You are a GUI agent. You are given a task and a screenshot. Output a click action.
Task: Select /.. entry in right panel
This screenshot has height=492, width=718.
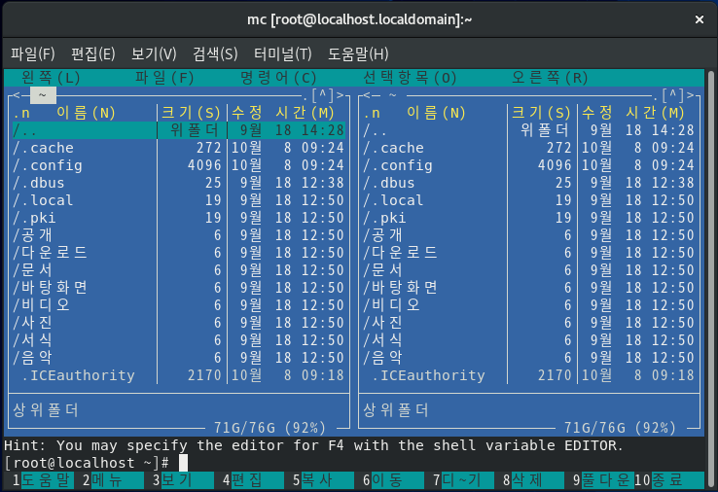529,130
